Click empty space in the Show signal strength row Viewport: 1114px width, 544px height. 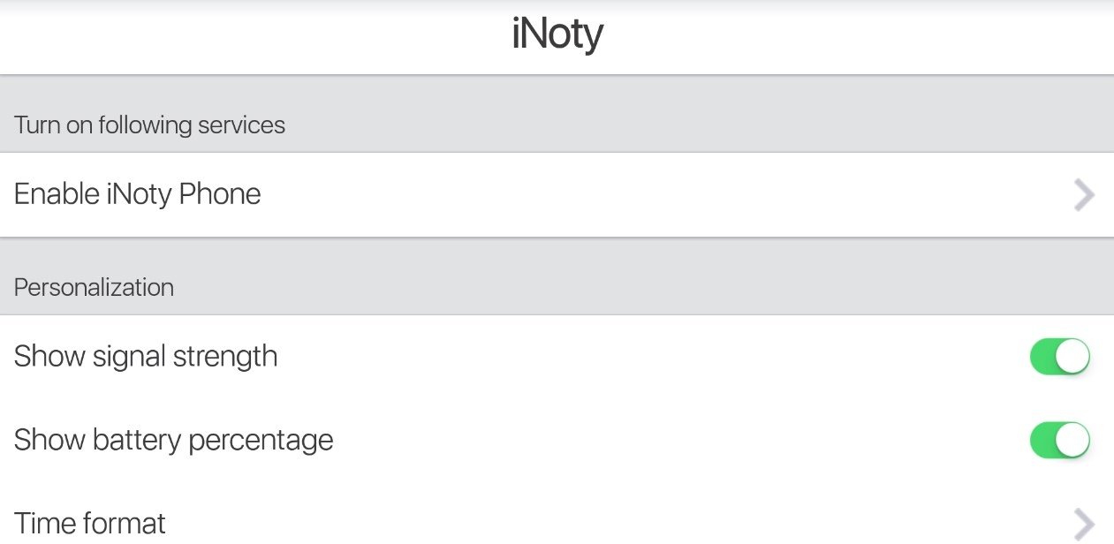point(654,357)
